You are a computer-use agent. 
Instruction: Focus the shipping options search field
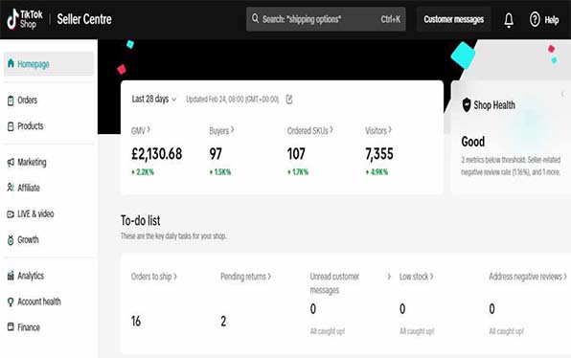326,19
